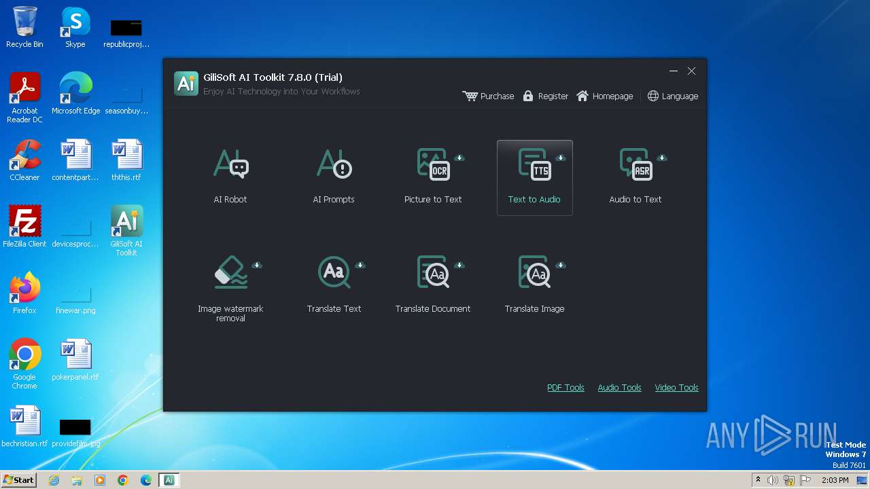Click the Purchase cart button

pos(488,96)
